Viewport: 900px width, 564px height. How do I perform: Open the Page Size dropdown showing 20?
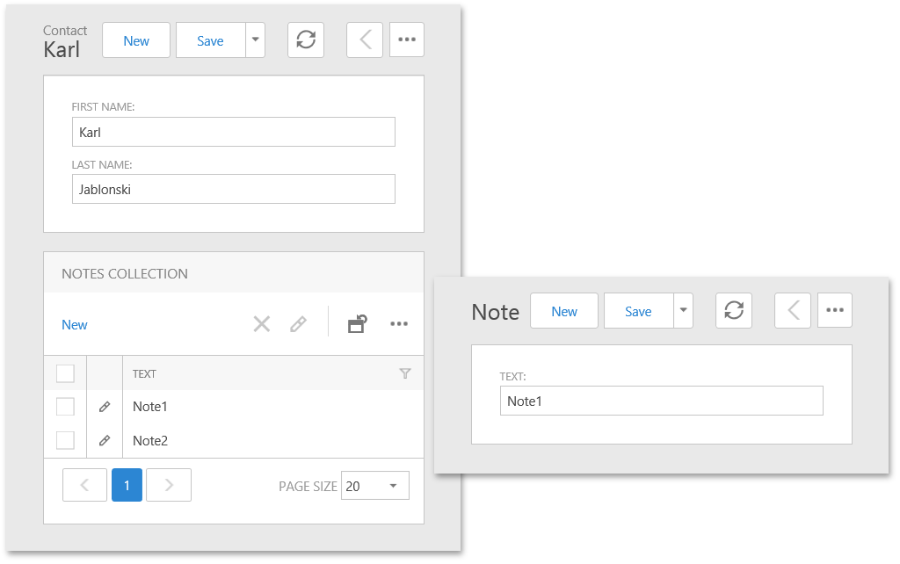click(375, 486)
